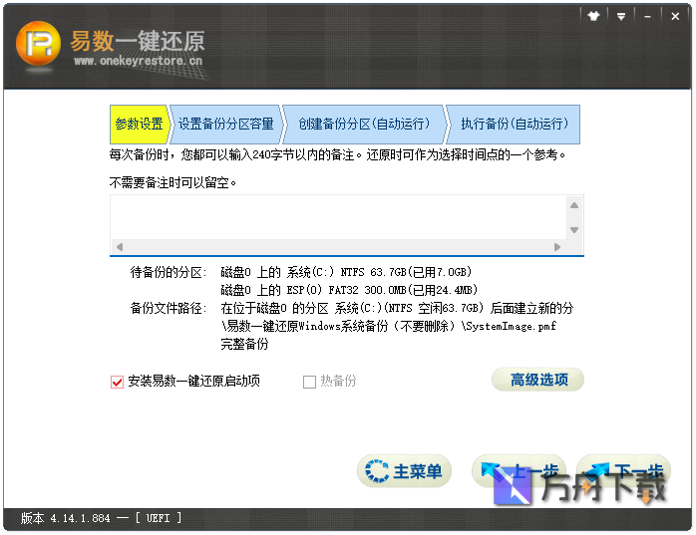The image size is (696, 535).
Task: Toggle the 热备份 checkbox
Action: click(x=309, y=382)
